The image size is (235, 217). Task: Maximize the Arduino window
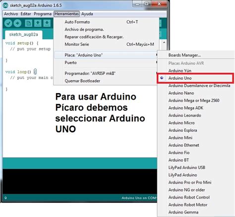click(146, 4)
